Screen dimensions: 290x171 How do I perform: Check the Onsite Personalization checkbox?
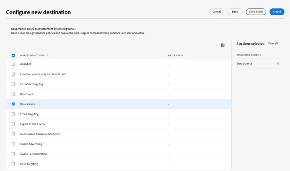(x=13, y=154)
